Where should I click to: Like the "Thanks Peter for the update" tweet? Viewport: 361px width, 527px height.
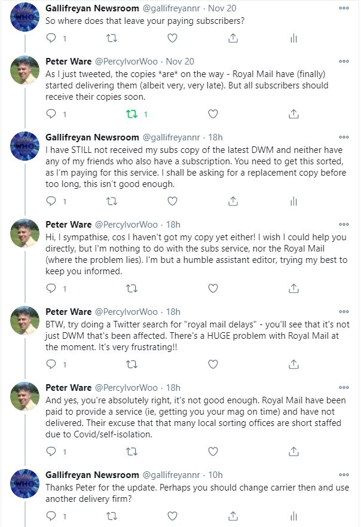[x=172, y=516]
